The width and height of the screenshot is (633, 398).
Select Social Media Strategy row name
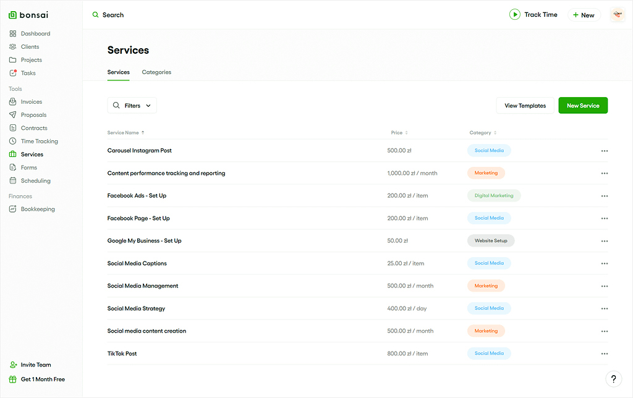pos(136,308)
